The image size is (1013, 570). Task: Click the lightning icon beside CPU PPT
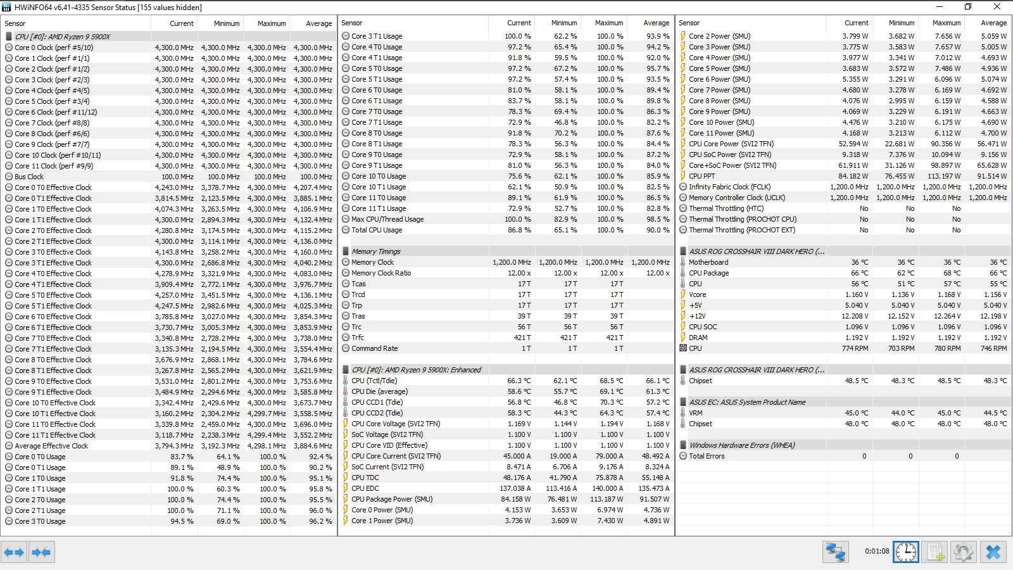683,176
